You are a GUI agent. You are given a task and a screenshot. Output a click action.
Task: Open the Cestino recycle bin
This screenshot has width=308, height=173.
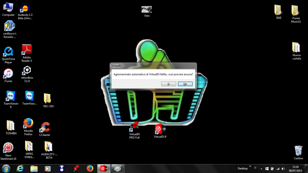298,152
